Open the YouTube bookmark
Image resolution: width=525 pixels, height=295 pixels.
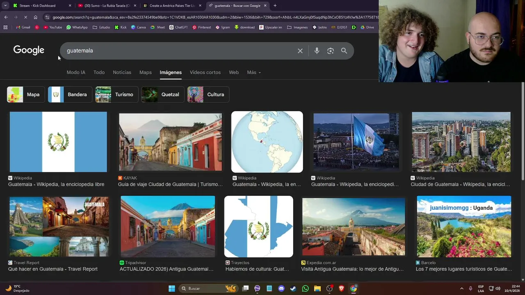point(52,27)
